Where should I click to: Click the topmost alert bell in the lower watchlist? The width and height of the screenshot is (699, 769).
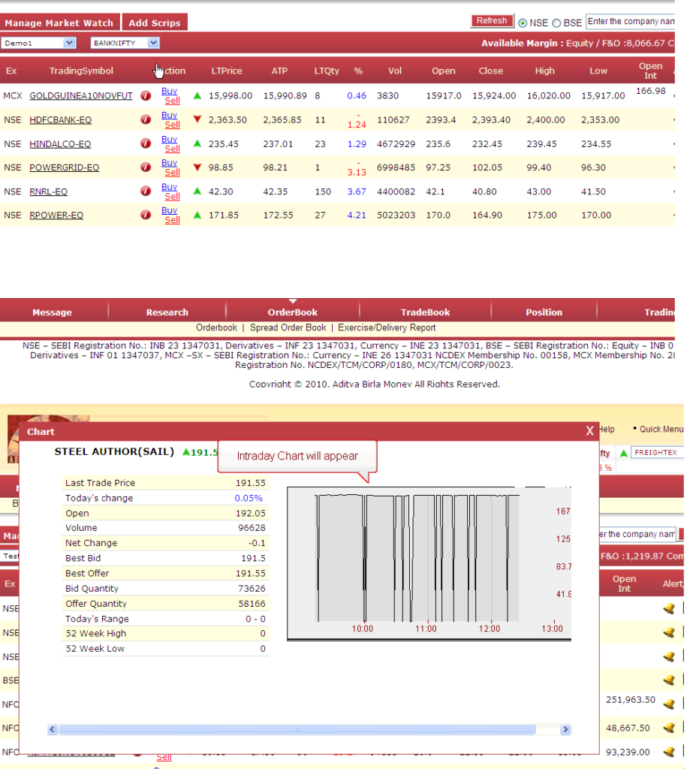coord(667,608)
